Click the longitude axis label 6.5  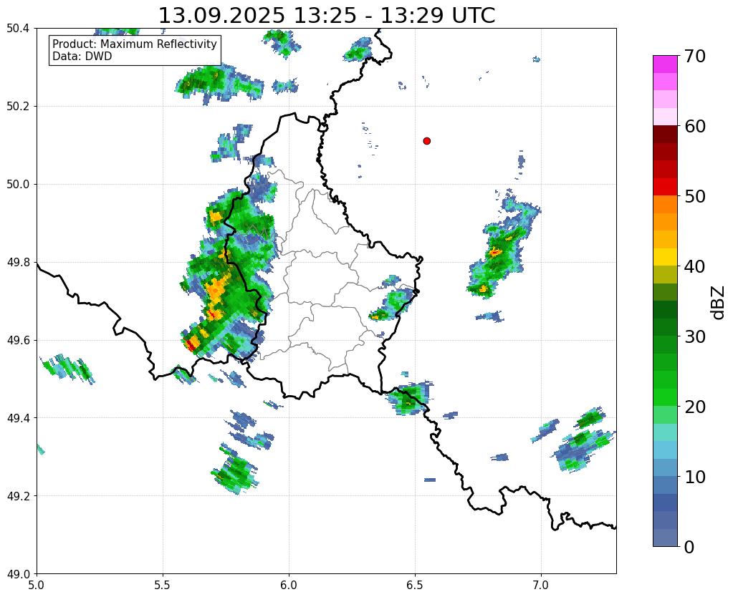pyautogui.click(x=415, y=585)
